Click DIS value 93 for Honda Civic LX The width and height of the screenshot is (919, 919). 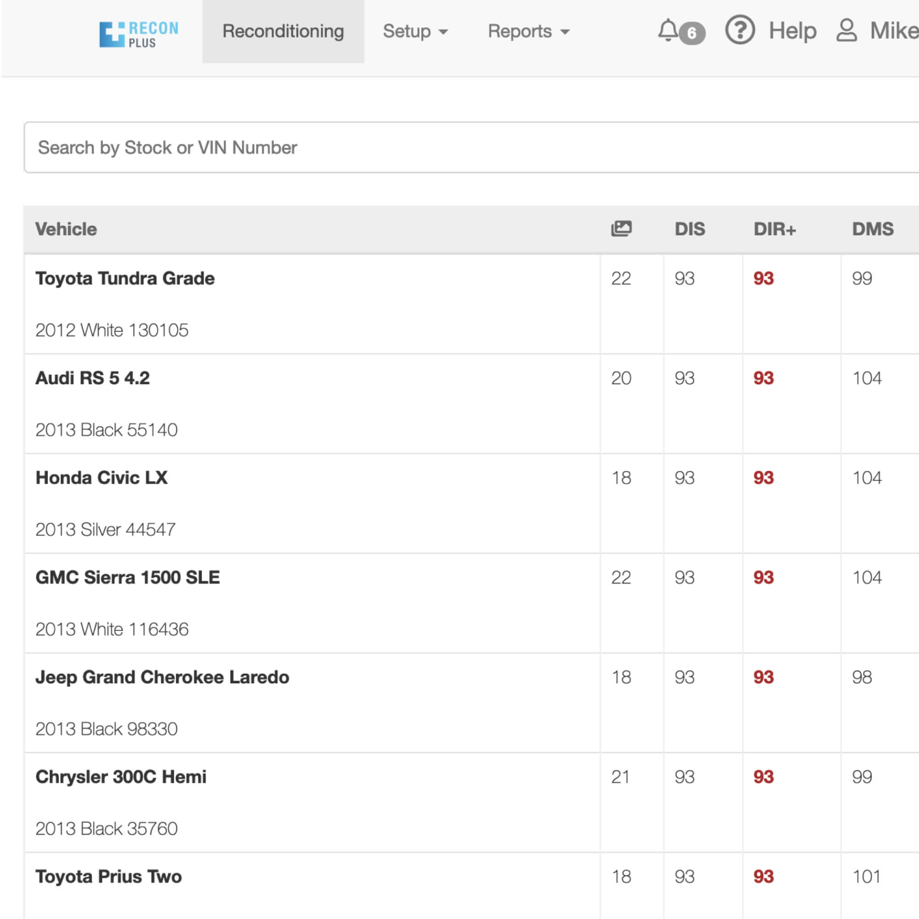685,477
